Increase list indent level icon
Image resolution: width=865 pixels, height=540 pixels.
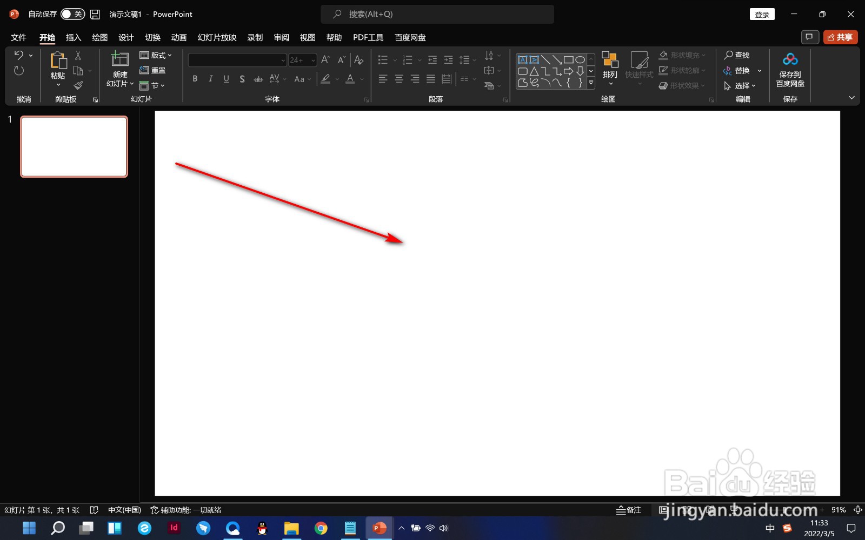point(448,60)
